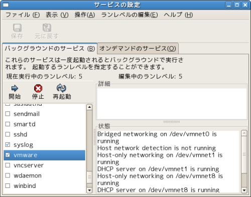Viewport: 251px width, 197px height.
Task: Enable the sendmail checkbox
Action: click(8, 114)
